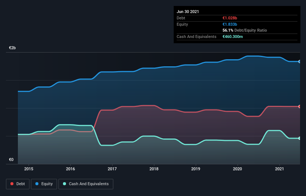Viewport: 306px width, 196px height.
Task: Click the €1.028b debt value
Action: click(x=230, y=18)
